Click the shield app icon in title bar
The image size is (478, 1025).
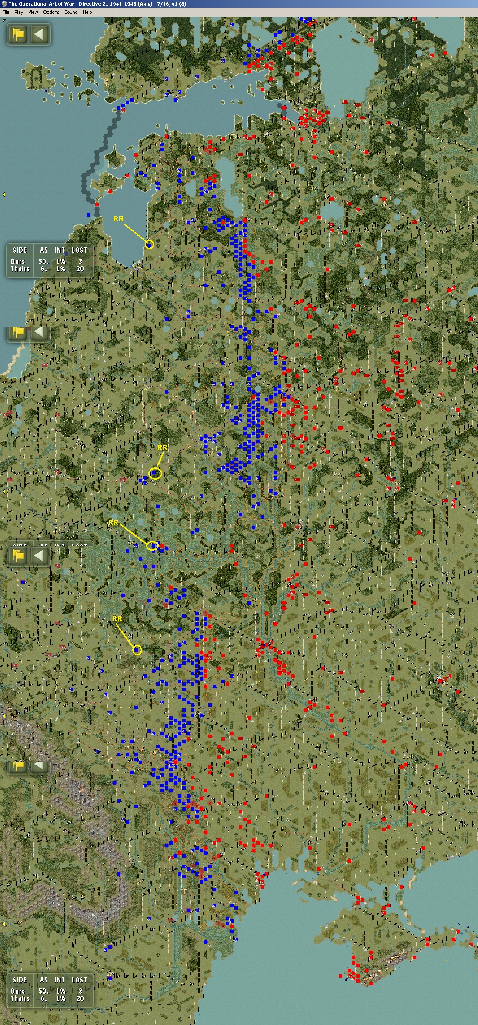tap(4, 4)
